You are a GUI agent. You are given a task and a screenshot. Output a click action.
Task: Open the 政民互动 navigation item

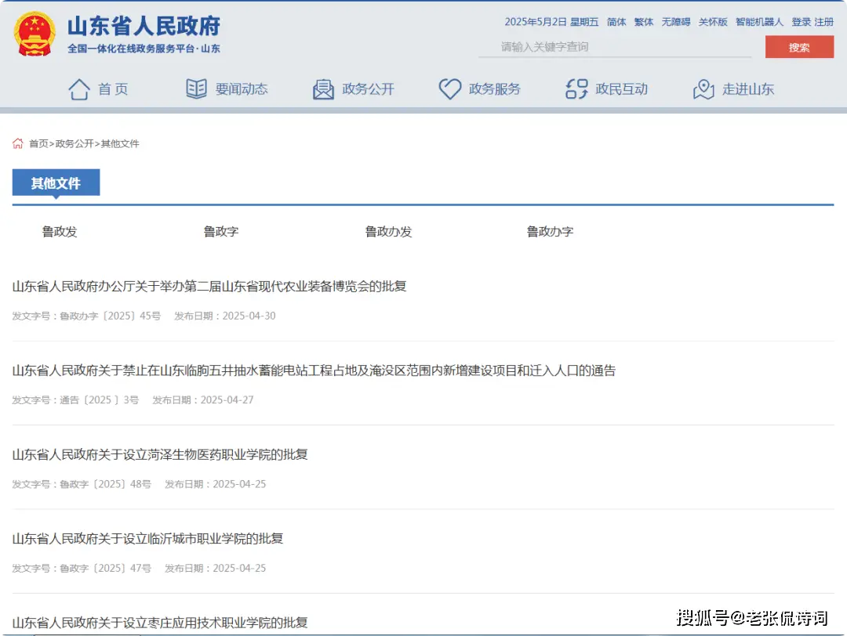[622, 89]
